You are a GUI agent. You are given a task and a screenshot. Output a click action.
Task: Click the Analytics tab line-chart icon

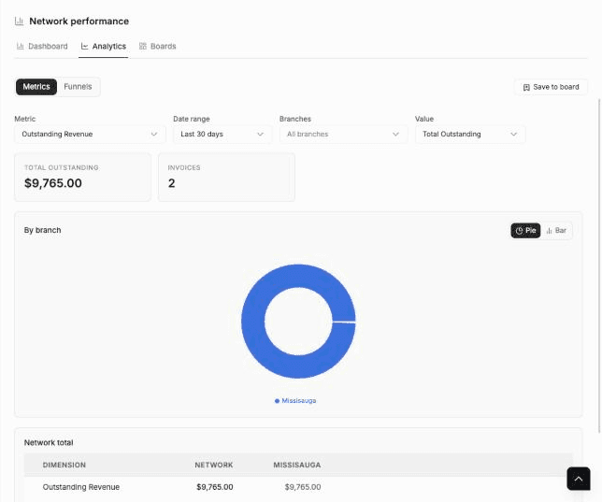[x=84, y=47]
